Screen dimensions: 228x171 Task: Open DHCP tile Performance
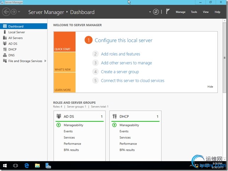pyautogui.click(x=128, y=144)
